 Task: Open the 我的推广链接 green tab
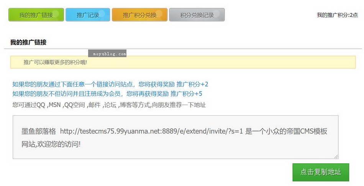(36, 15)
